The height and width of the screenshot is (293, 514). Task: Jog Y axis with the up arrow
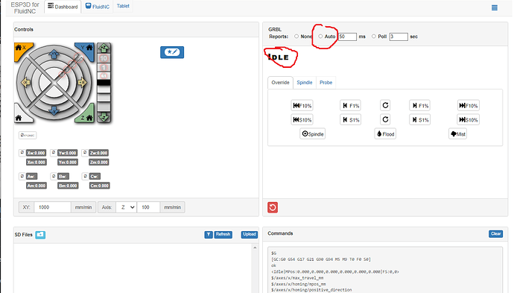(x=54, y=54)
